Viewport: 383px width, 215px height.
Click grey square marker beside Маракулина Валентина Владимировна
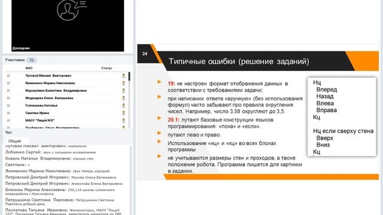point(8,91)
